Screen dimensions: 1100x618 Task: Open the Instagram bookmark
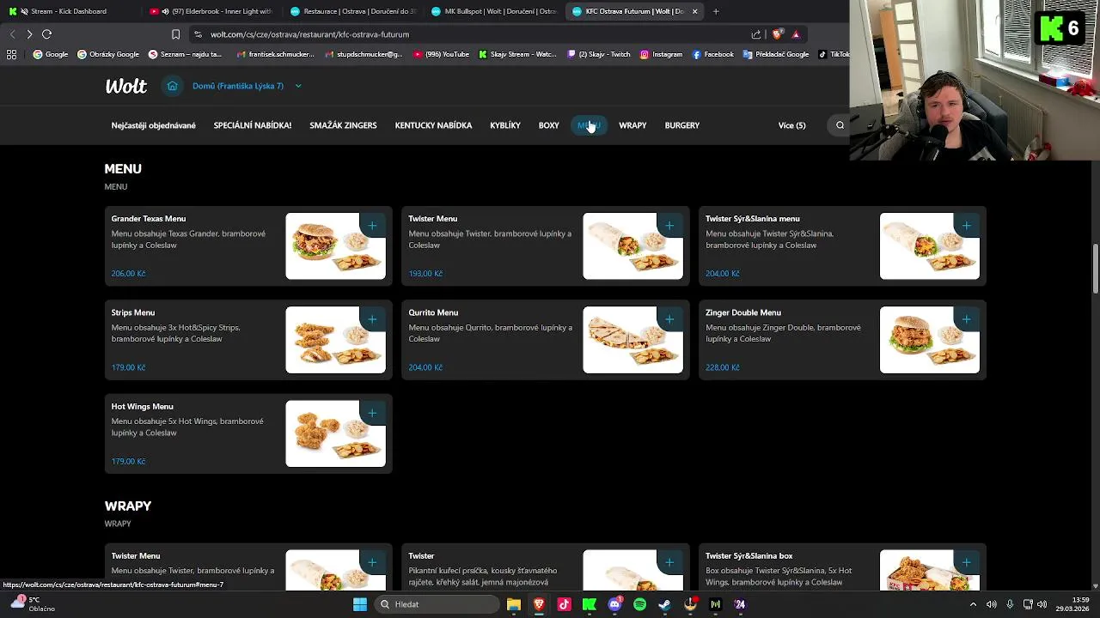(x=661, y=54)
